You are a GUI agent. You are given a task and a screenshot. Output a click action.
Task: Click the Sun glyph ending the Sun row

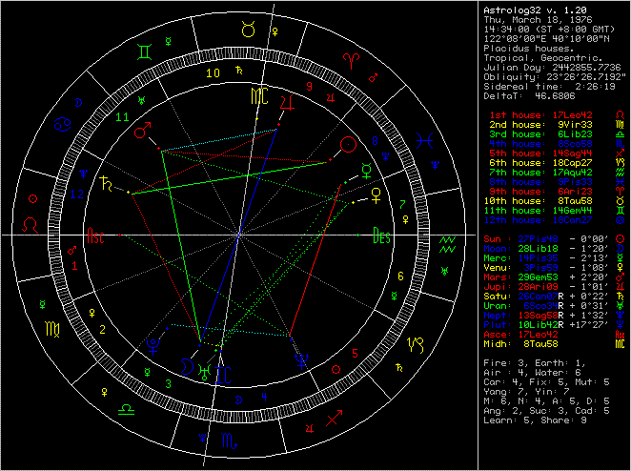click(x=621, y=239)
